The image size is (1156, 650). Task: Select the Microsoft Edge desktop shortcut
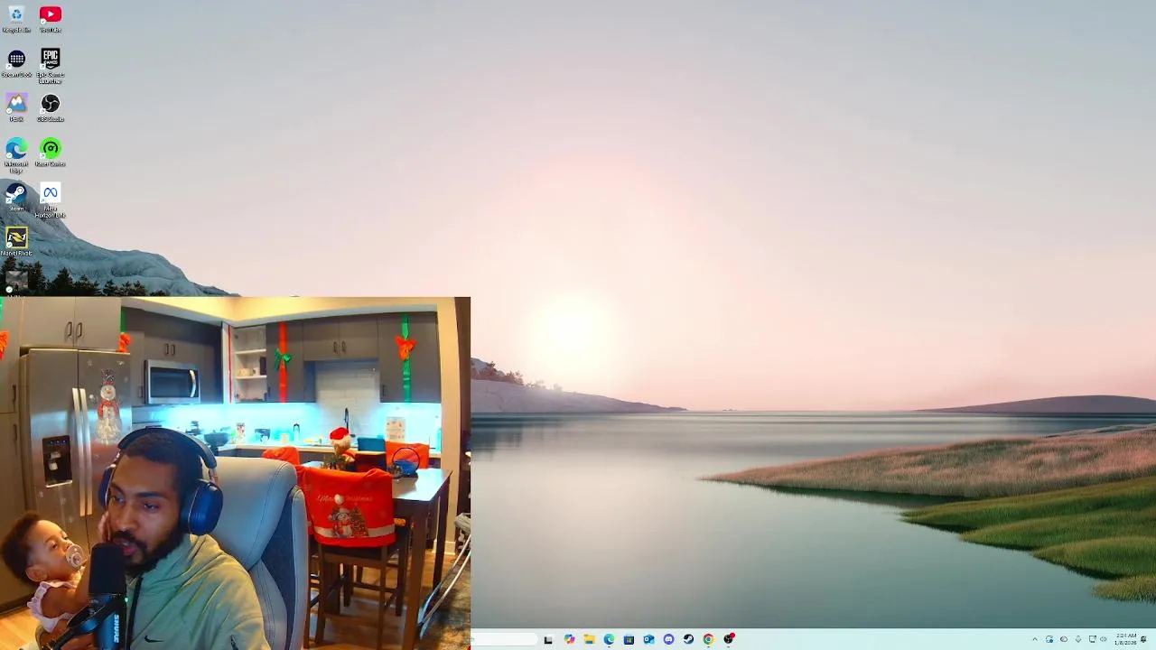[16, 155]
